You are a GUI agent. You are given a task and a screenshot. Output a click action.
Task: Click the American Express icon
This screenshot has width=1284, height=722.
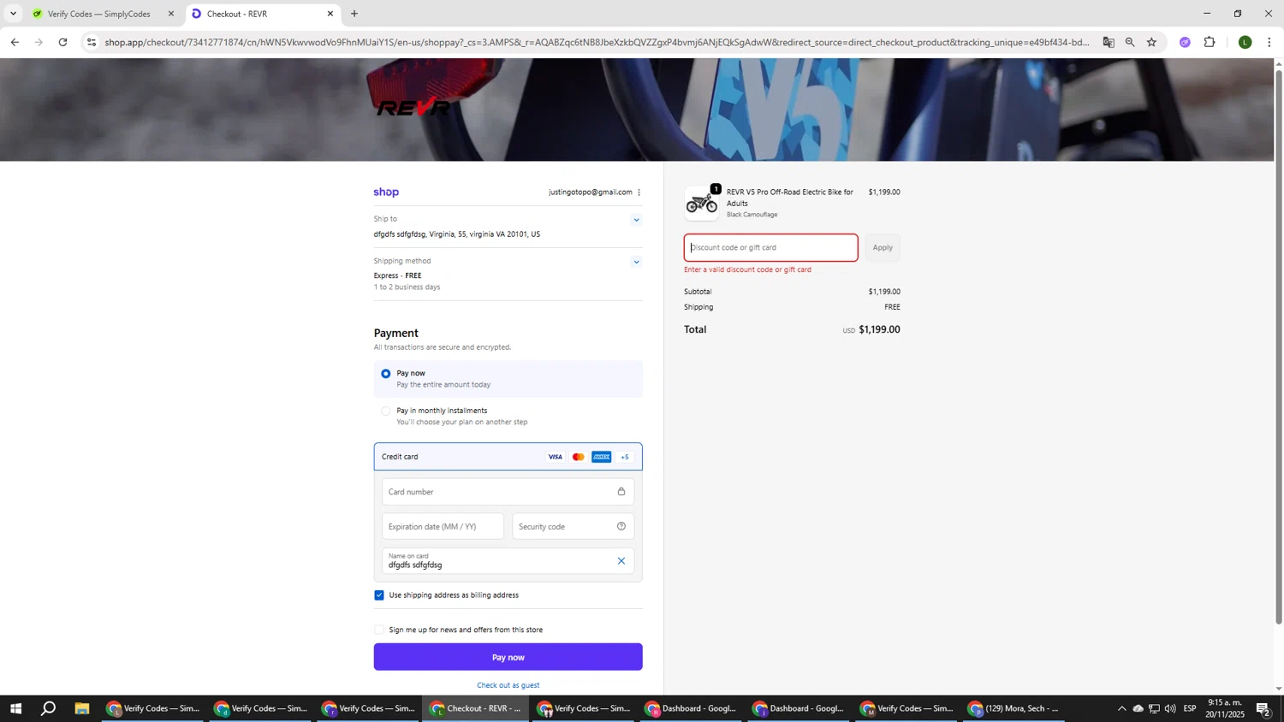pyautogui.click(x=602, y=457)
